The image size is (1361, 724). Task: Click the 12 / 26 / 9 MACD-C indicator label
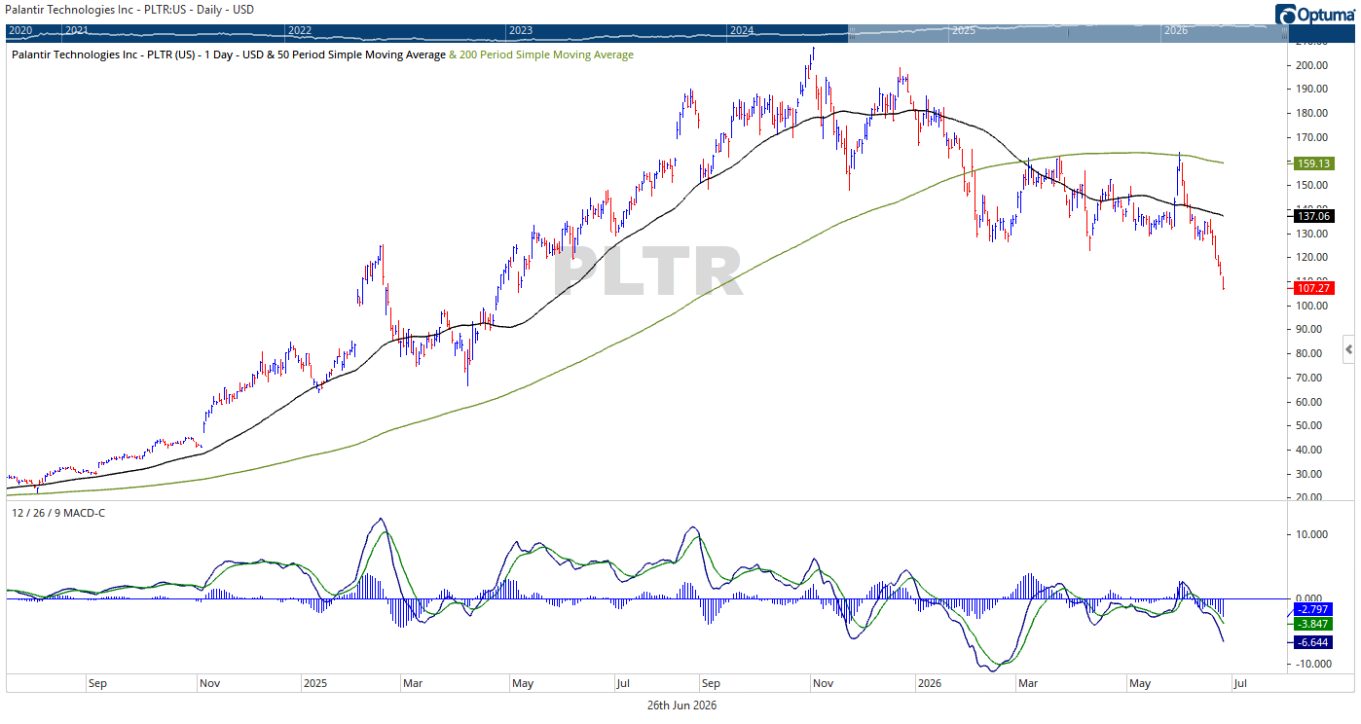(x=58, y=513)
